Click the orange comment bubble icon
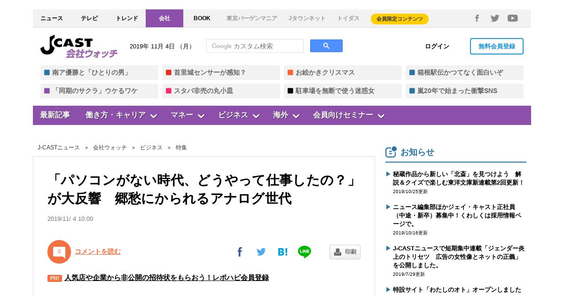 [59, 252]
